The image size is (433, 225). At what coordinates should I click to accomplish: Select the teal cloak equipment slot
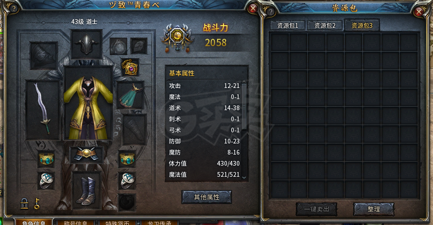click(131, 95)
